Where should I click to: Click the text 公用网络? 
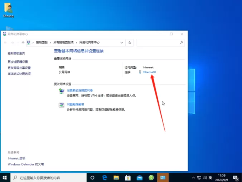64,72
